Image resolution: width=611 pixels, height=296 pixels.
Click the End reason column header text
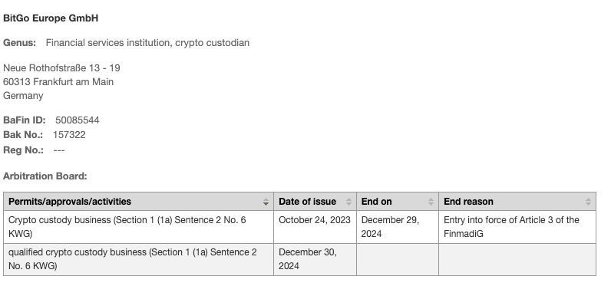point(468,202)
